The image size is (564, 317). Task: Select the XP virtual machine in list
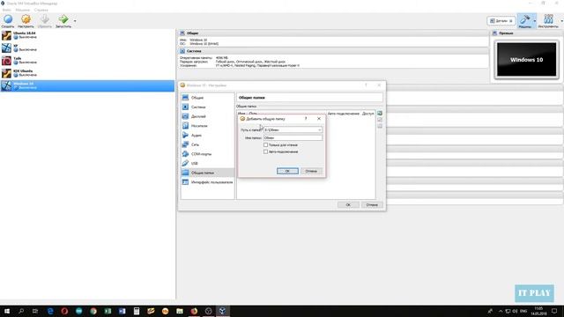87,48
